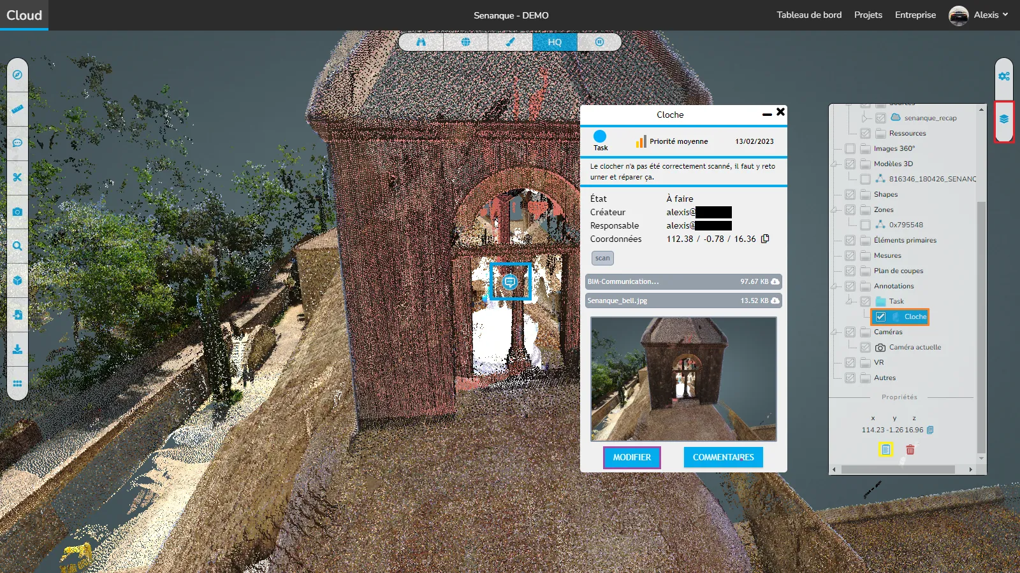Toggle the Images 360° checkbox
Viewport: 1020px width, 573px height.
(x=850, y=148)
